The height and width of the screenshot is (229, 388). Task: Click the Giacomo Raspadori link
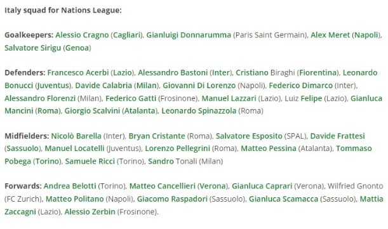coord(172,199)
